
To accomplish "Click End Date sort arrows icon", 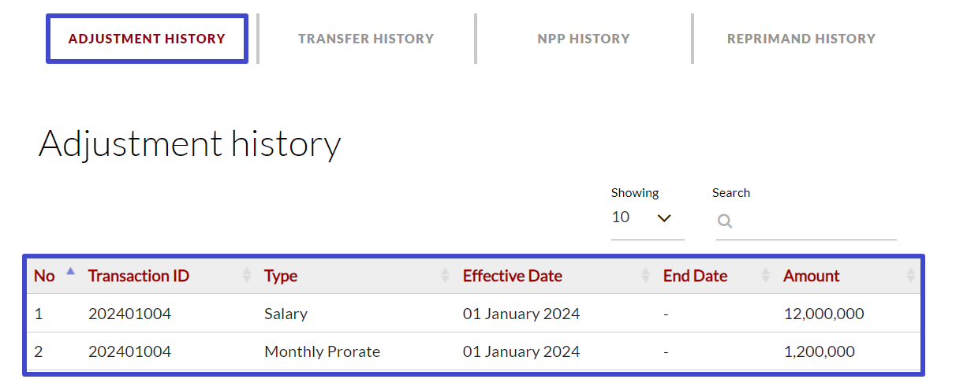I will tap(766, 275).
